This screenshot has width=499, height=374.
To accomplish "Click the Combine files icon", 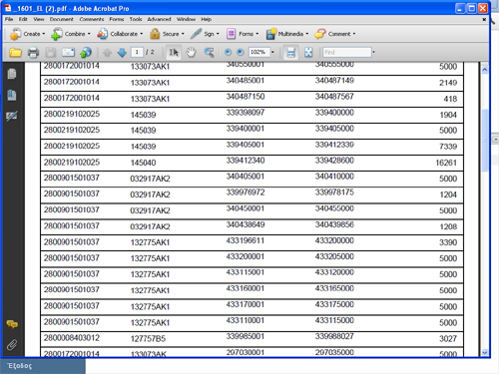I will pyautogui.click(x=56, y=34).
